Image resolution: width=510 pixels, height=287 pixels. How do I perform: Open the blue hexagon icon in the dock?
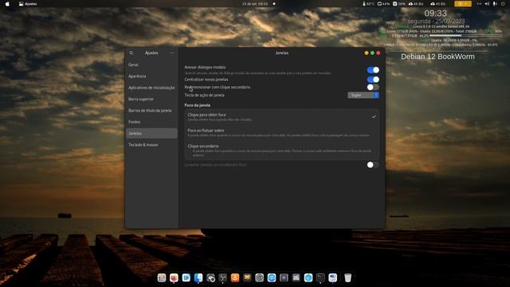pos(308,277)
